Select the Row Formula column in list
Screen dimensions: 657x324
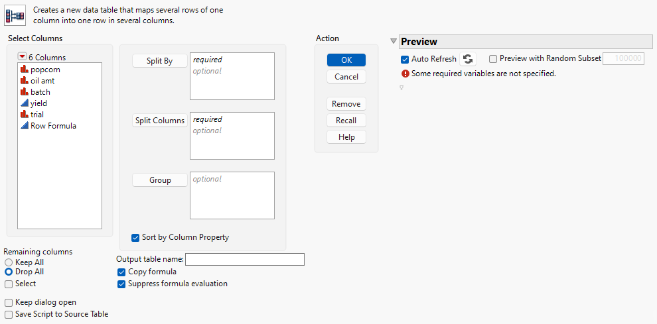pos(53,126)
